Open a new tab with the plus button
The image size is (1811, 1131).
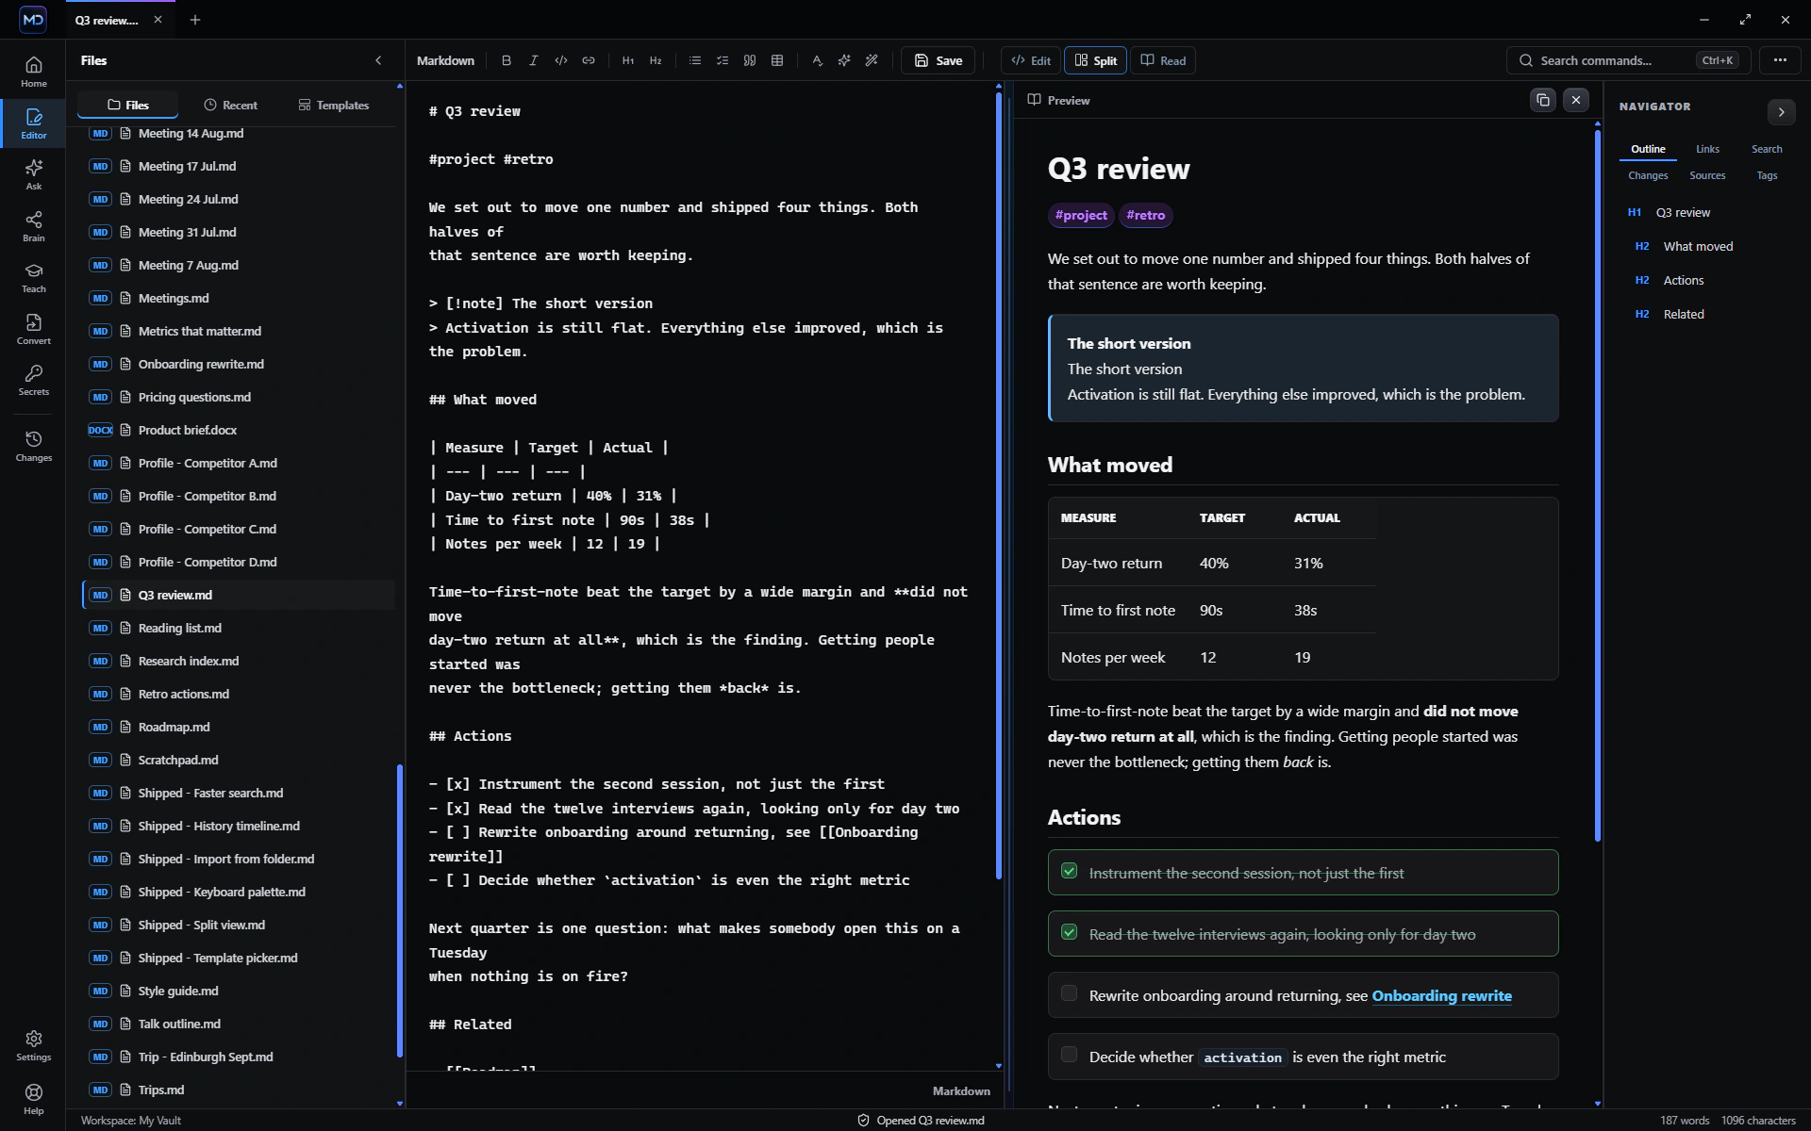(x=195, y=20)
